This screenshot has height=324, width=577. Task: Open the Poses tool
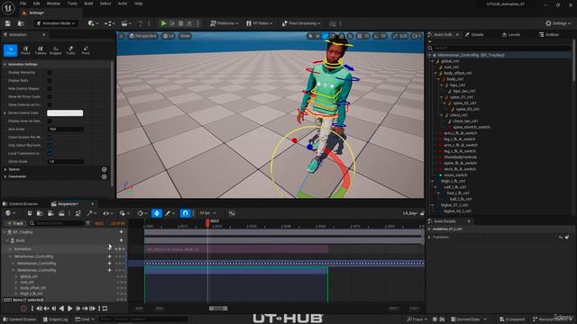25,50
